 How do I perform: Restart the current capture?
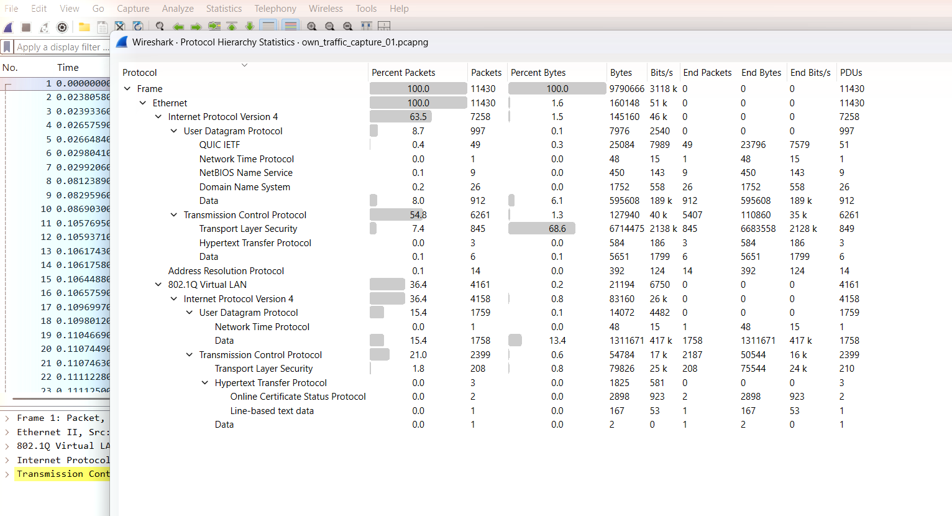pos(44,27)
